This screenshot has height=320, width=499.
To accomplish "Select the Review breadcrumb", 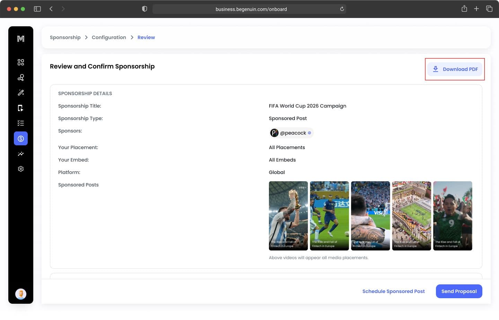I will click(x=146, y=37).
